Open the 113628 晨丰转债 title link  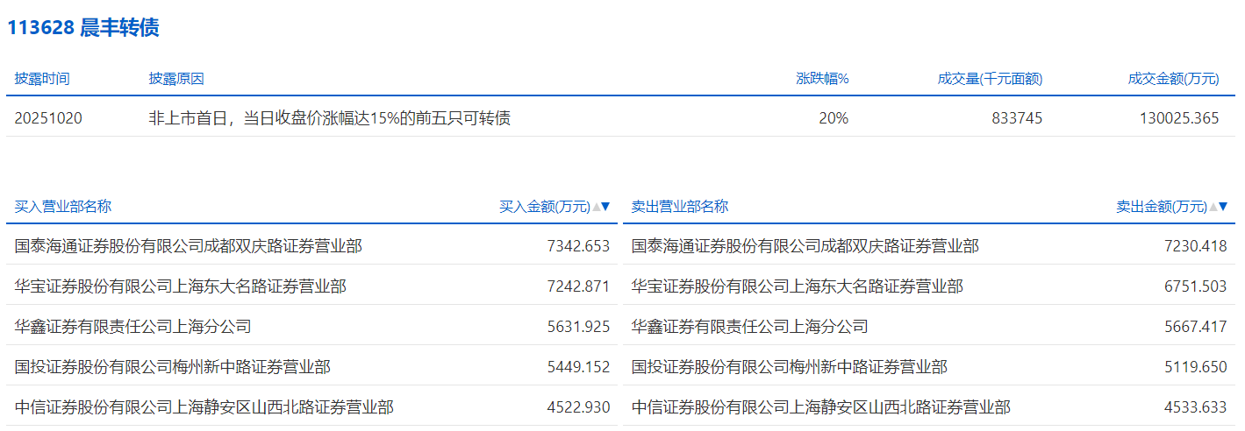tap(83, 28)
